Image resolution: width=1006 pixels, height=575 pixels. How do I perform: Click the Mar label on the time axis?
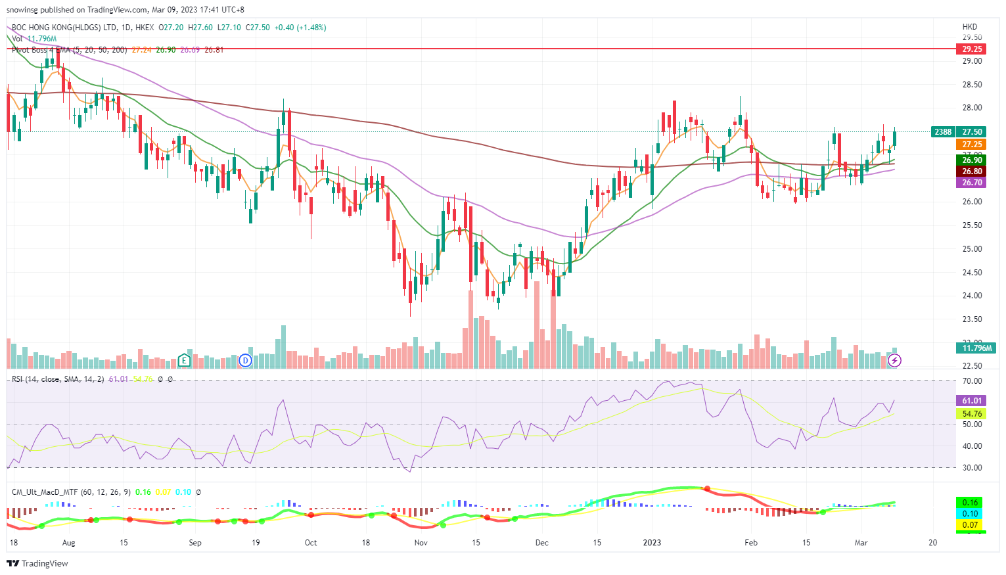click(861, 543)
